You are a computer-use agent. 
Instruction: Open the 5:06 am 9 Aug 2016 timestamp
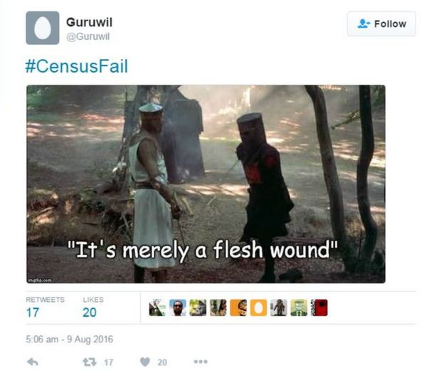(70, 339)
